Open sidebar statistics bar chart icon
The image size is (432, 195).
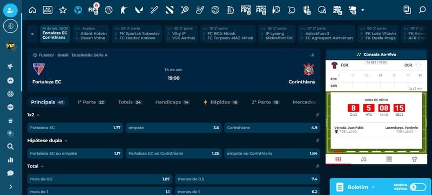click(10, 160)
